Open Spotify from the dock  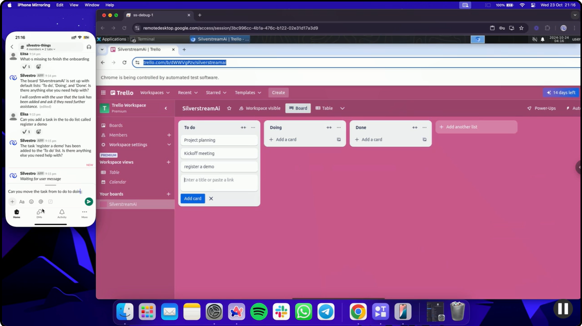click(259, 311)
